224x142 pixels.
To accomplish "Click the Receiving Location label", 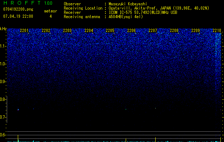I will tap(83, 8).
